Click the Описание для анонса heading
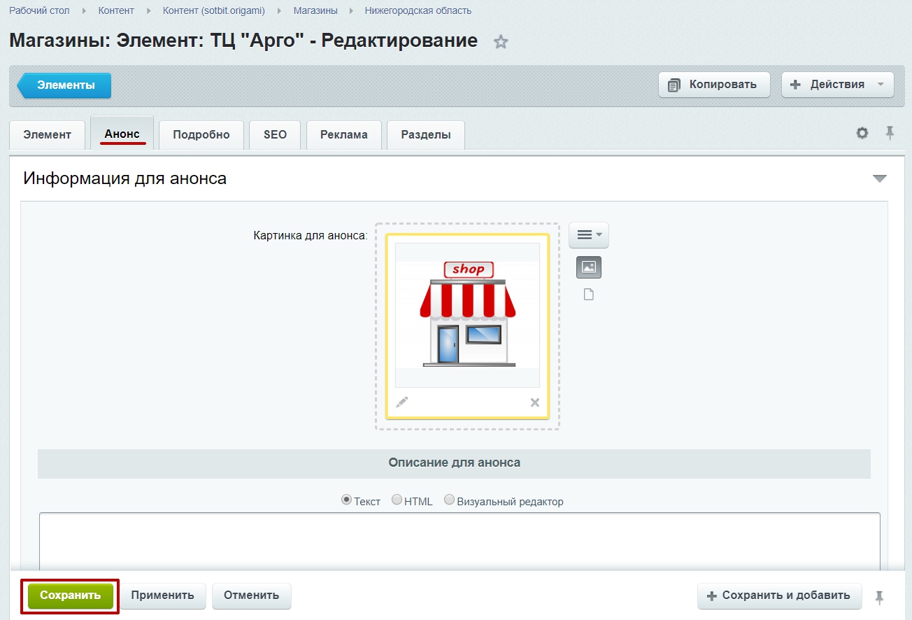This screenshot has height=620, width=912. pyautogui.click(x=455, y=463)
